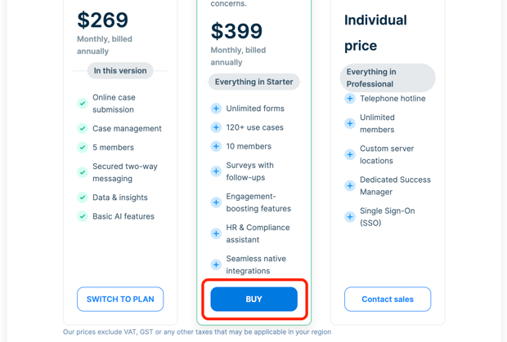
Task: Click the Everything in Starter label
Action: pos(254,82)
